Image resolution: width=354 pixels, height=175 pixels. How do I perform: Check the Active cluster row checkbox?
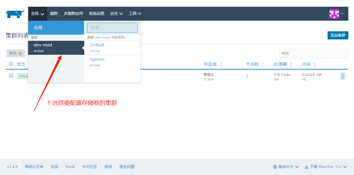click(11, 75)
